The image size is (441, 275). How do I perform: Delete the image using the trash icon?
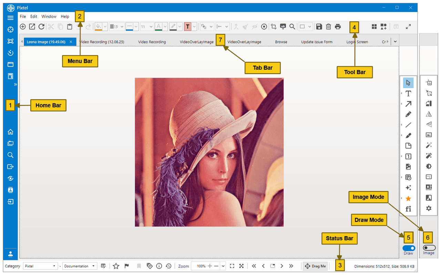pos(328,27)
